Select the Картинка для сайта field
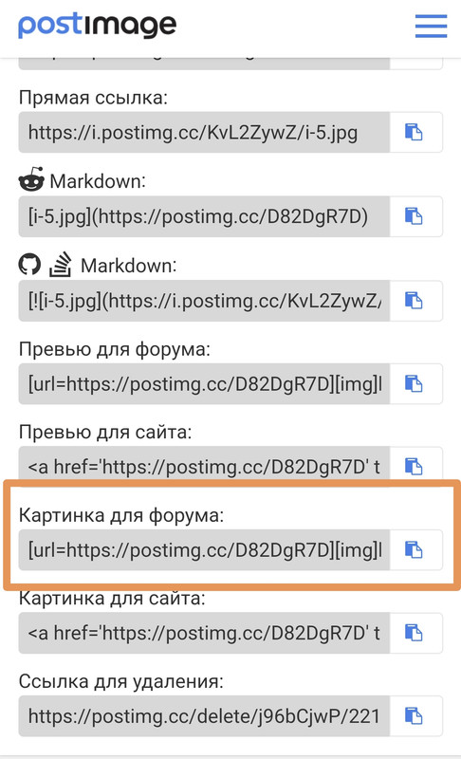The width and height of the screenshot is (461, 759). (204, 633)
